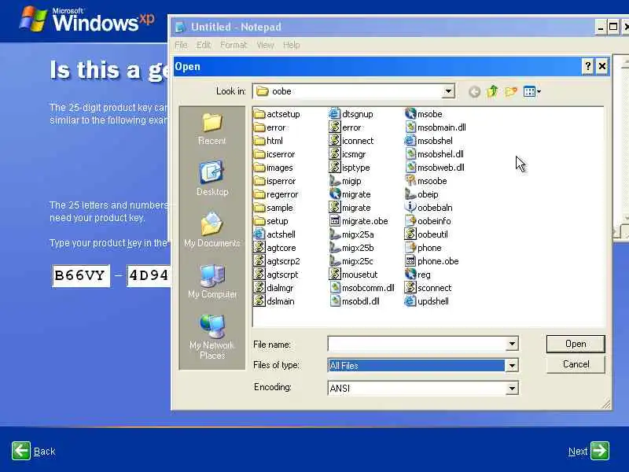
Task: Open the Help menu in Notepad
Action: click(291, 45)
